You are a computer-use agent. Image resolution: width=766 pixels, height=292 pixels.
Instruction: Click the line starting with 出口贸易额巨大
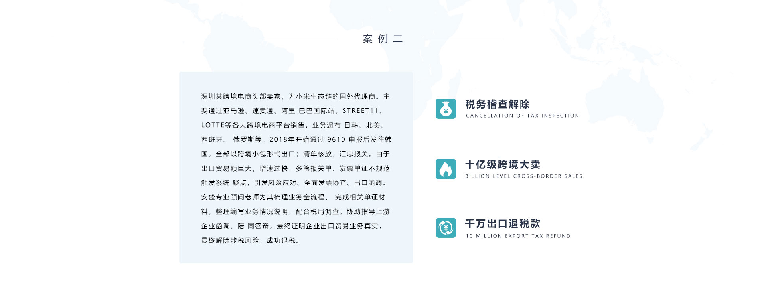295,168
